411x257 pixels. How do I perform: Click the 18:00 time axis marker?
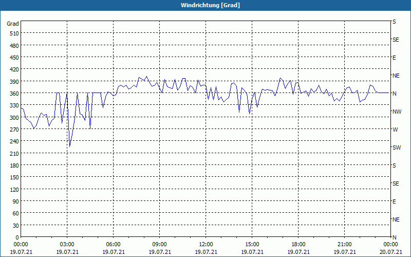(298, 245)
